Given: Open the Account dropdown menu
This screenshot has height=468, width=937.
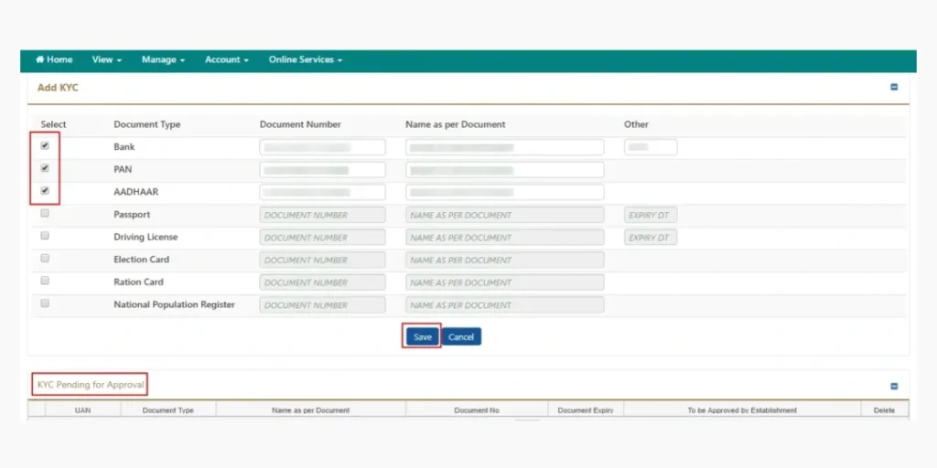Looking at the screenshot, I should pos(227,59).
